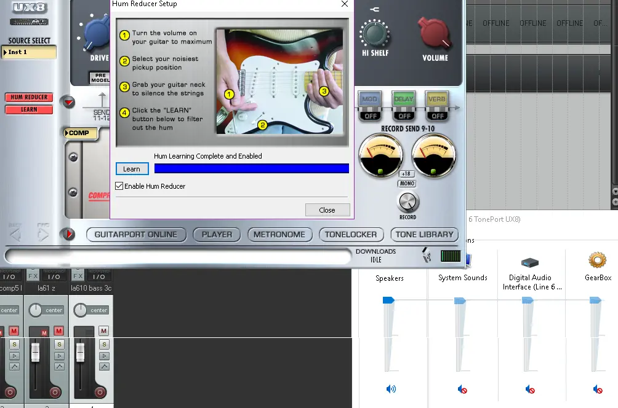This screenshot has height=408, width=618.
Task: Toggle the red HUM REDUCER button
Action: [29, 97]
